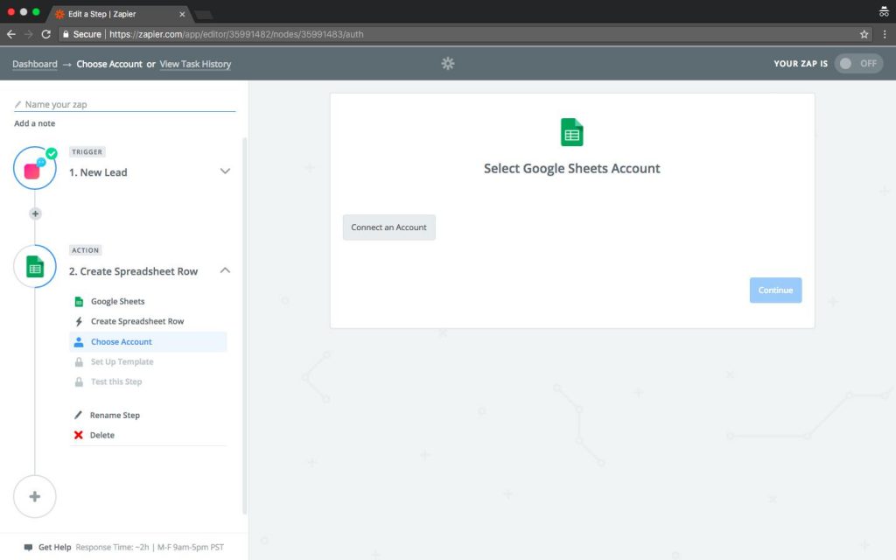
Task: Select the Choose Account substep
Action: coord(148,342)
